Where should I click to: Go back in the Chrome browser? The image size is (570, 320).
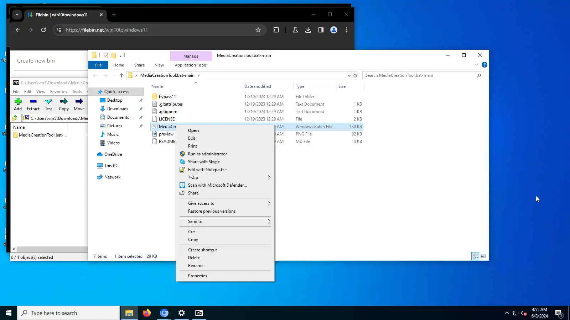pyautogui.click(x=18, y=30)
